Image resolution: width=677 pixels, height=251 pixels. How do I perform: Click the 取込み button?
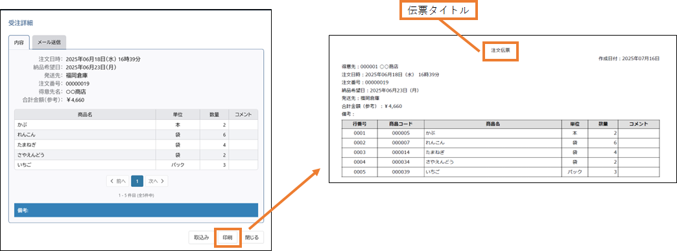(201, 237)
